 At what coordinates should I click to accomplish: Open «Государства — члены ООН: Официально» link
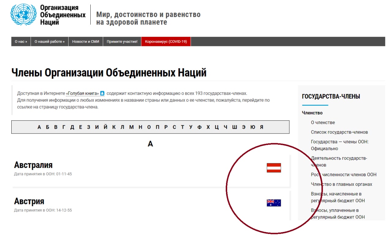coord(340,145)
